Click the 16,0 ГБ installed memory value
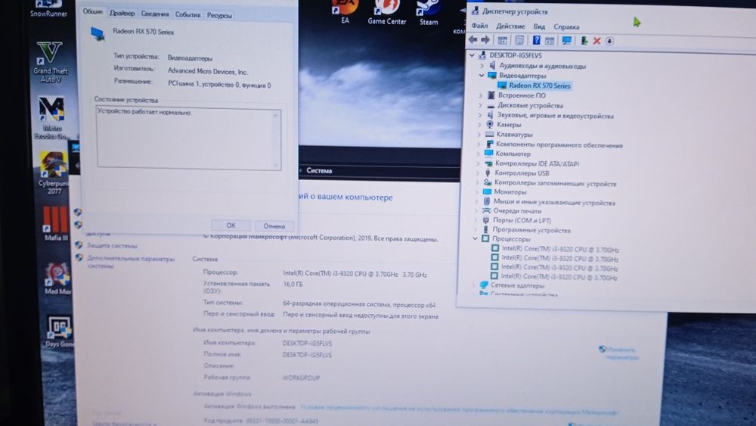The image size is (756, 426). coord(293,285)
